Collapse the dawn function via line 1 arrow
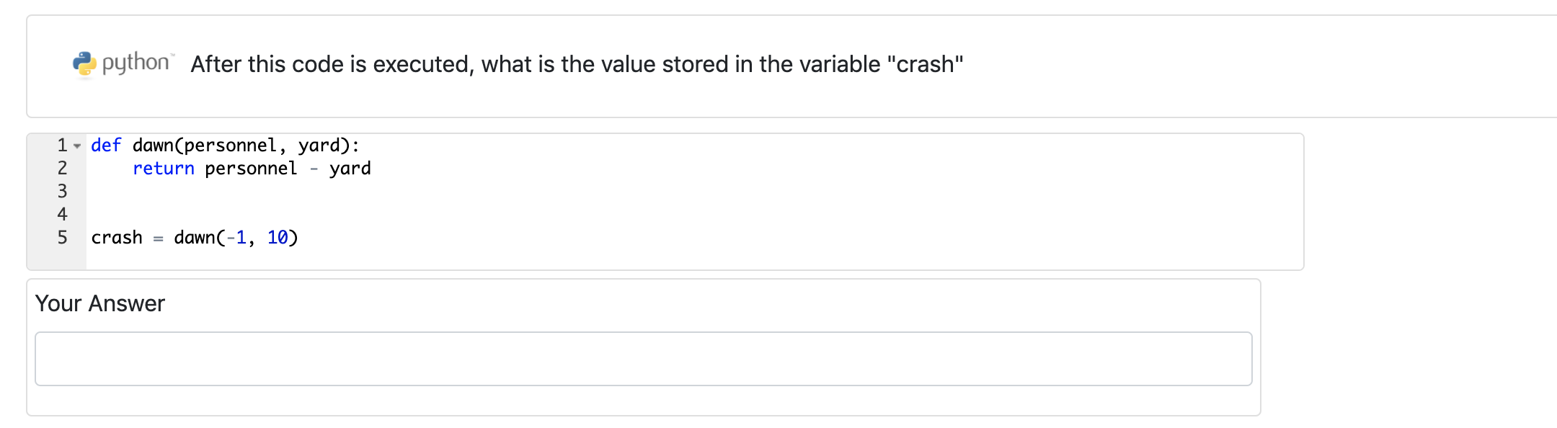 [76, 145]
